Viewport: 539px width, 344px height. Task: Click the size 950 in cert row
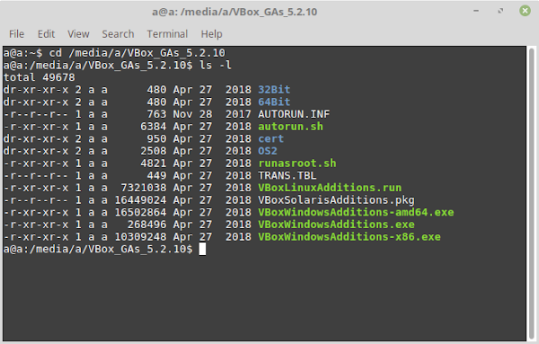click(x=156, y=139)
